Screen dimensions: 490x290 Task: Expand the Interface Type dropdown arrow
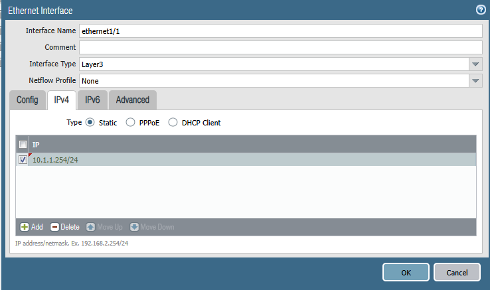click(x=475, y=64)
